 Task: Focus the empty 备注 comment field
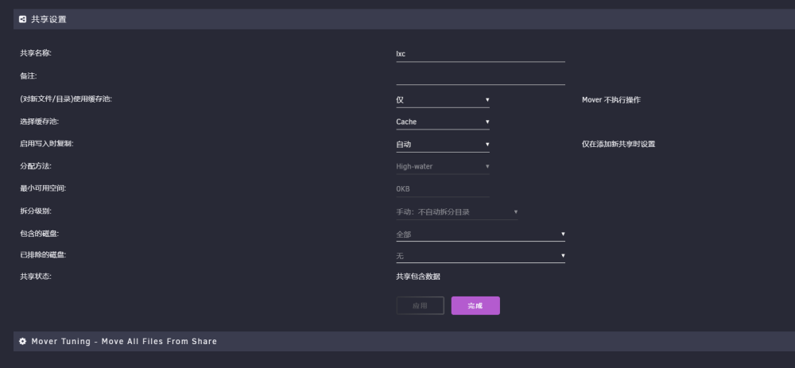pyautogui.click(x=480, y=76)
